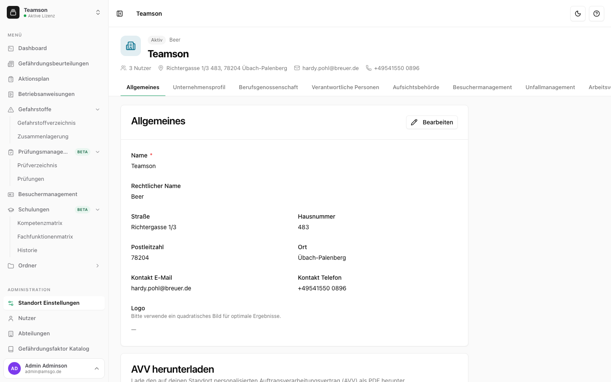The height and width of the screenshot is (382, 611).
Task: Click the Schulungen graduation cap icon
Action: click(11, 210)
